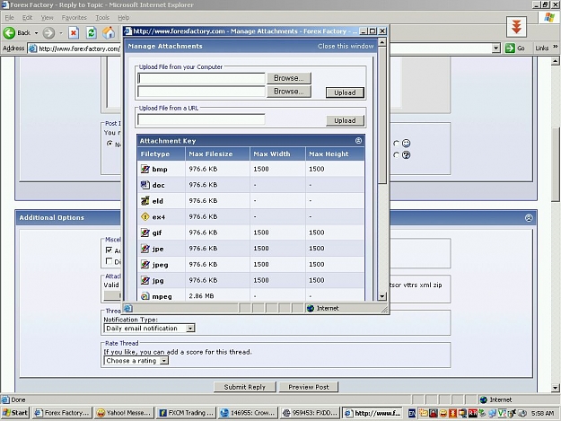The width and height of the screenshot is (561, 421).
Task: Click the doc filetype icon
Action: (x=145, y=185)
